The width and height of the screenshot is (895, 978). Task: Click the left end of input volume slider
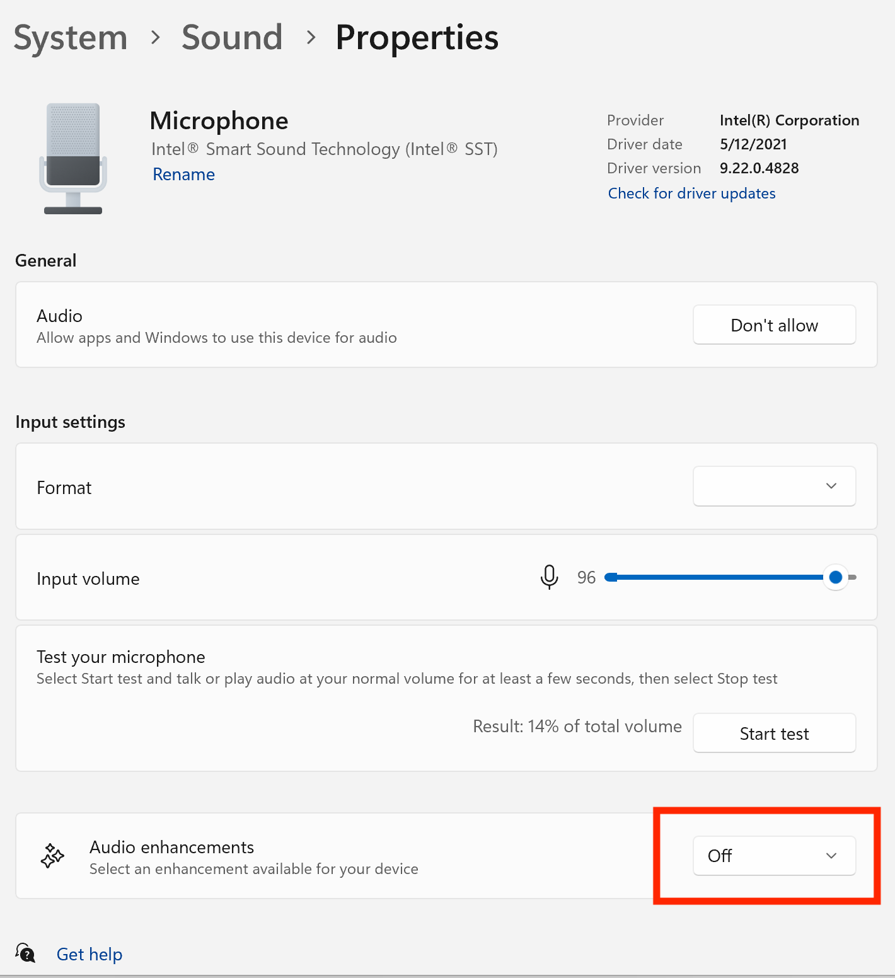pyautogui.click(x=610, y=577)
